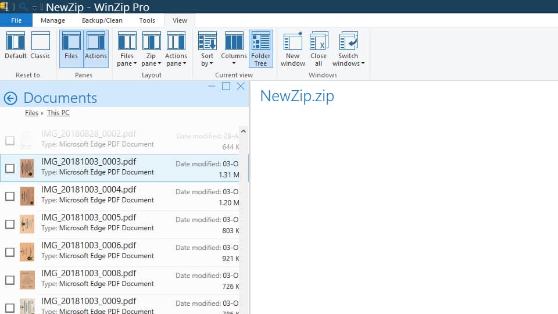Toggle the Actions pane
The height and width of the screenshot is (314, 558).
click(96, 49)
